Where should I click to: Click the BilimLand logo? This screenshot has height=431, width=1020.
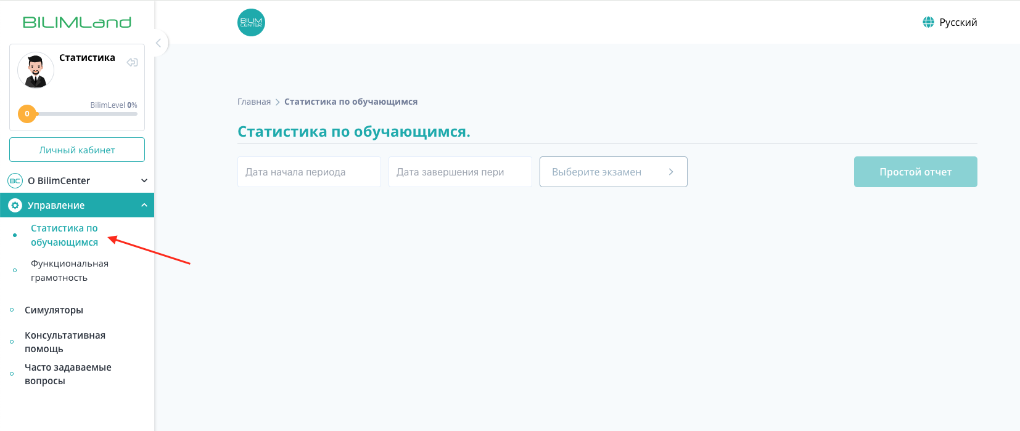point(77,22)
